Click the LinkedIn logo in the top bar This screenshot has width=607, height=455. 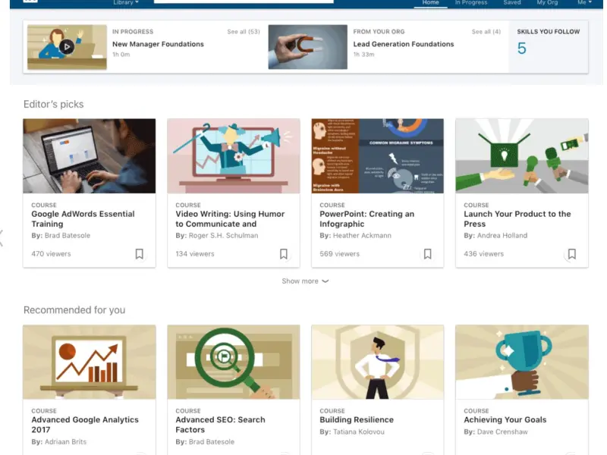pos(30,2)
